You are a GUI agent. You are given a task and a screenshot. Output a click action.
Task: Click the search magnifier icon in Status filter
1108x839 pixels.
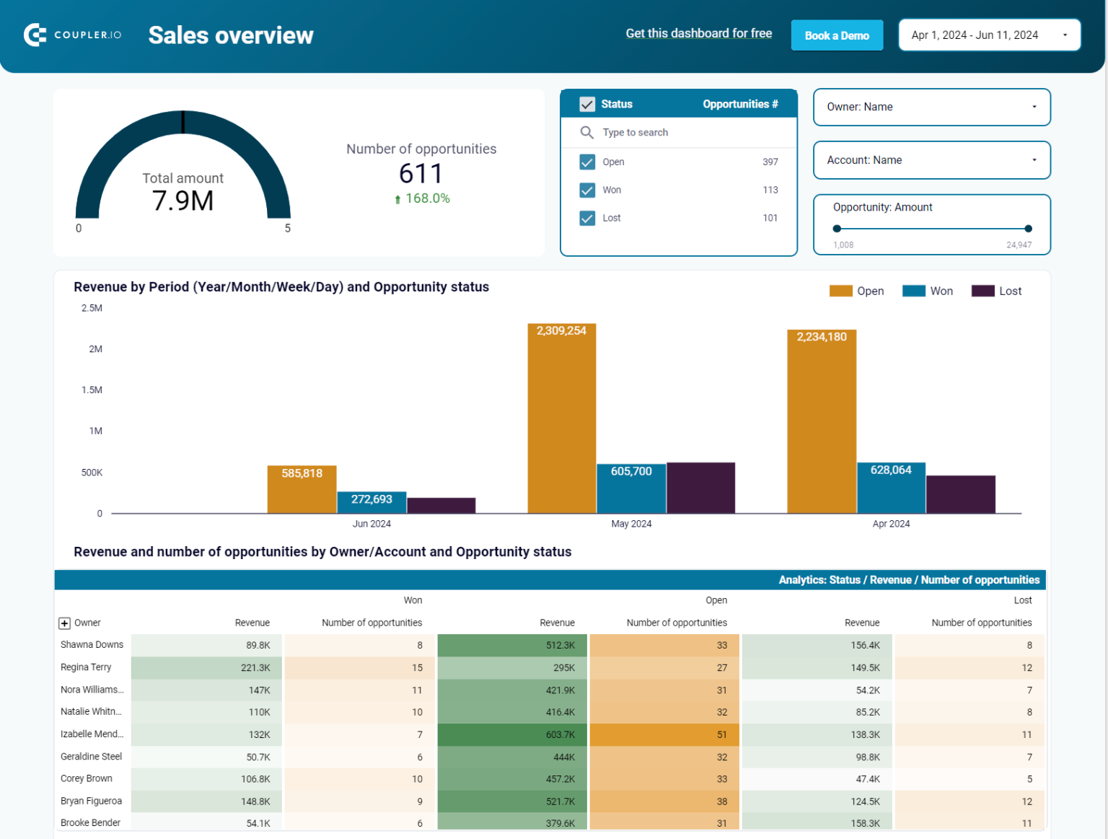[x=586, y=132]
